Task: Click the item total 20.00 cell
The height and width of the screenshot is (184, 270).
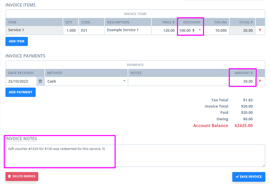Action: tap(242, 30)
